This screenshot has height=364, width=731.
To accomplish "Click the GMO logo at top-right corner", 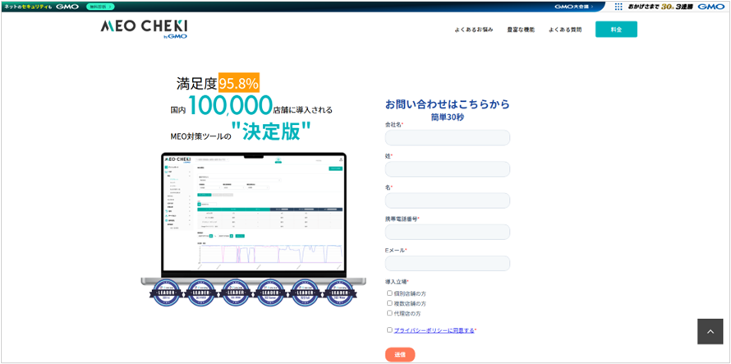I will (710, 7).
